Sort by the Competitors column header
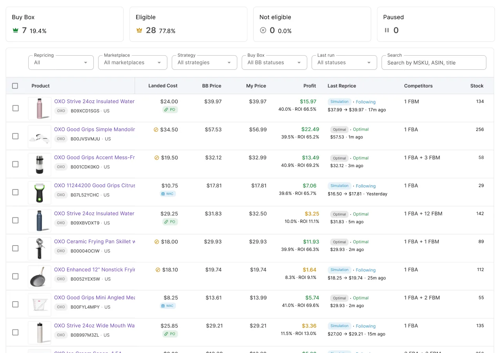 coord(418,86)
